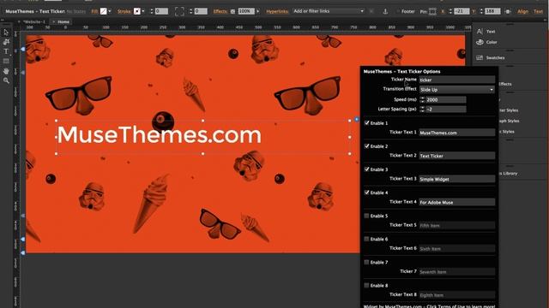Click the Stroke label link
This screenshot has height=308, width=549.
tap(124, 11)
